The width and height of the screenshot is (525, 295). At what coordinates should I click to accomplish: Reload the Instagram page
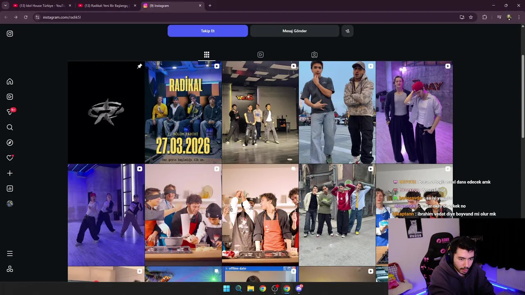(25, 17)
